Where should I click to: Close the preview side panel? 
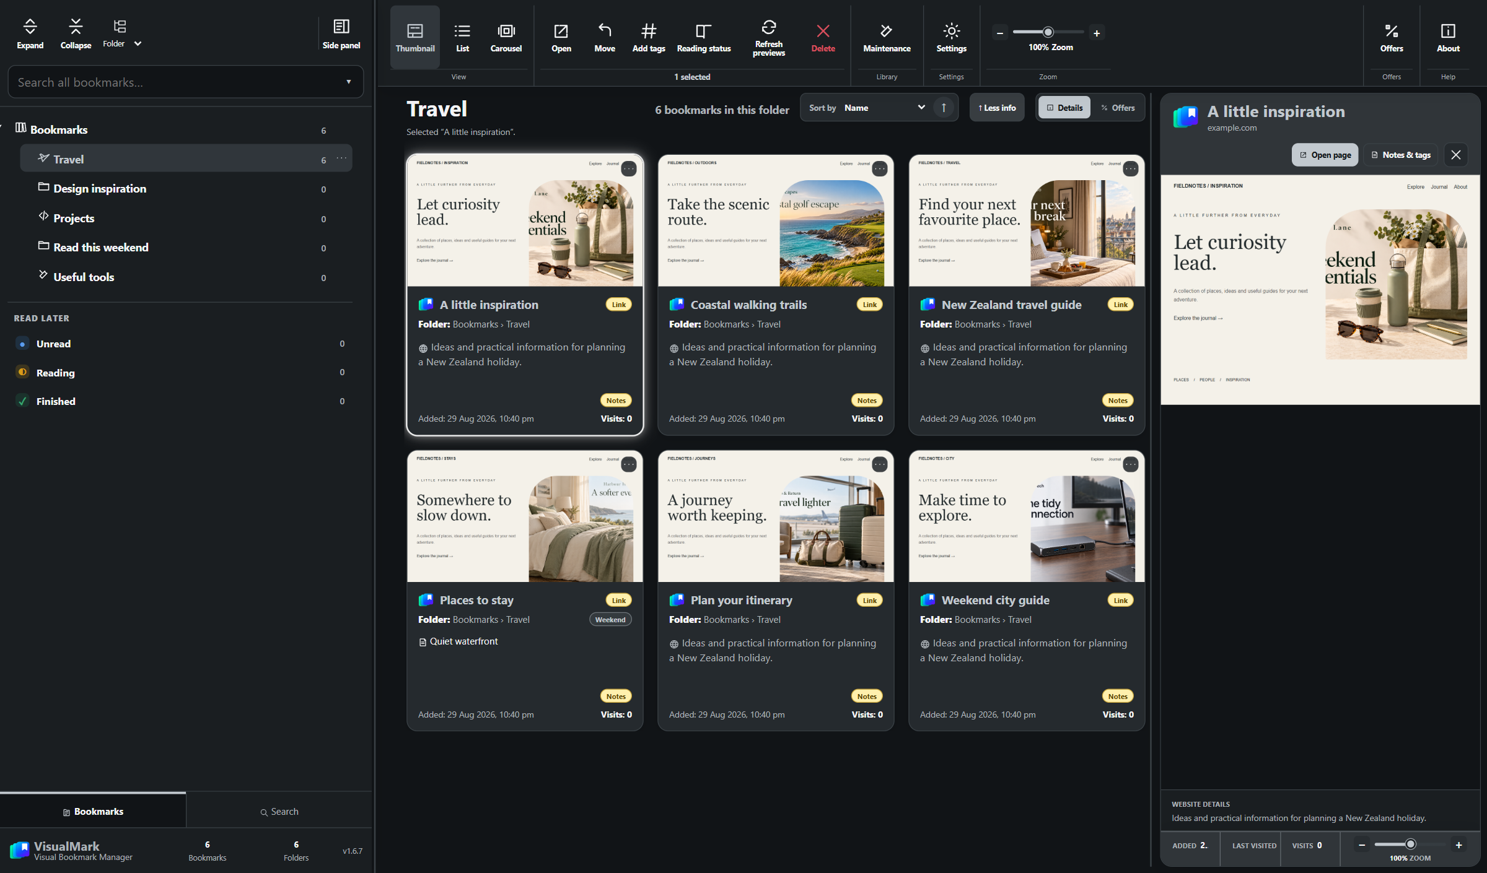point(1456,155)
